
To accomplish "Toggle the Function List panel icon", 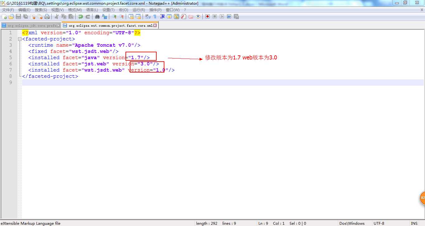I will pos(184,16).
